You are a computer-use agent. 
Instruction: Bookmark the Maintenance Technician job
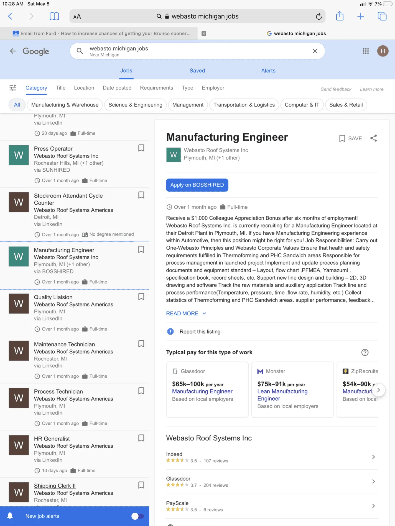tap(141, 344)
